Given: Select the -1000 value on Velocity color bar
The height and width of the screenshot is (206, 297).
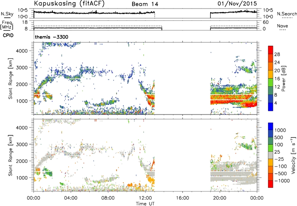Looking at the screenshot, I should (x=282, y=181).
